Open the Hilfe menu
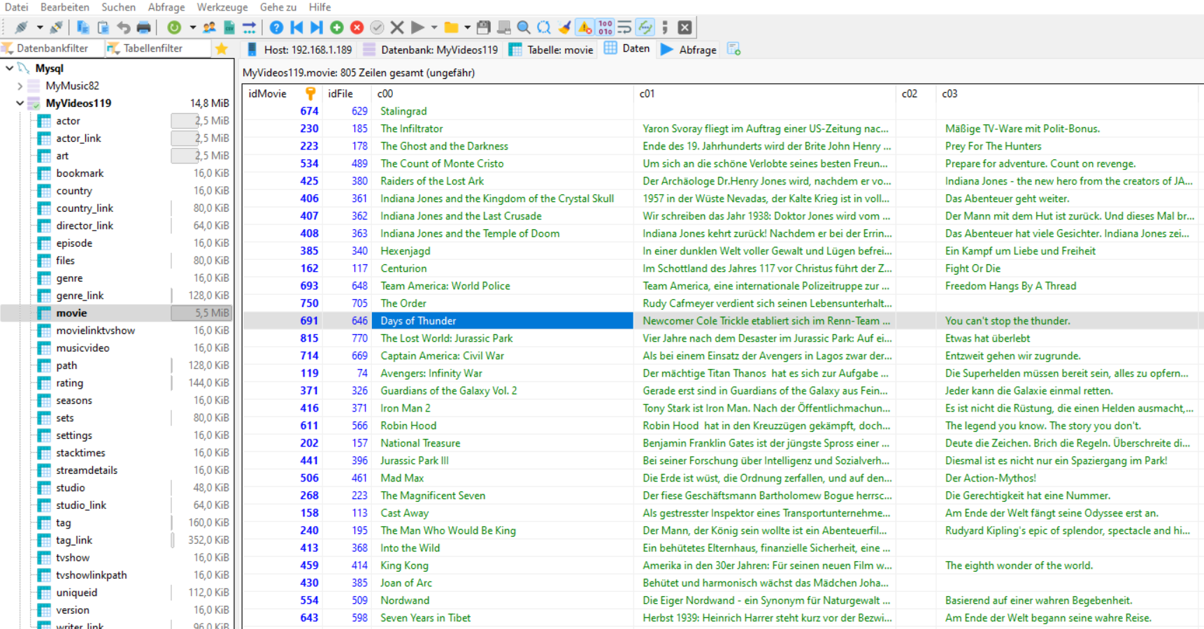The height and width of the screenshot is (629, 1204). (x=320, y=7)
